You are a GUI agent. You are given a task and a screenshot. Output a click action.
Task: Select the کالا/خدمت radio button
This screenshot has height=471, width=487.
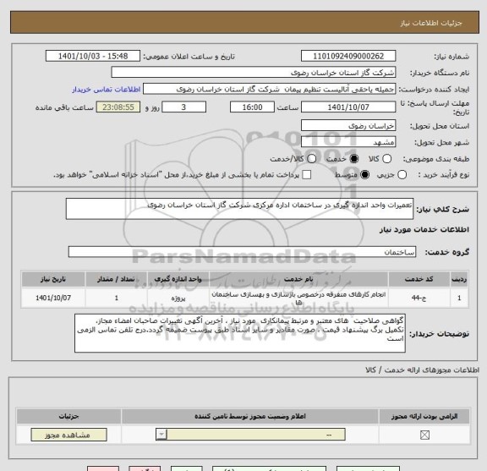coord(311,159)
